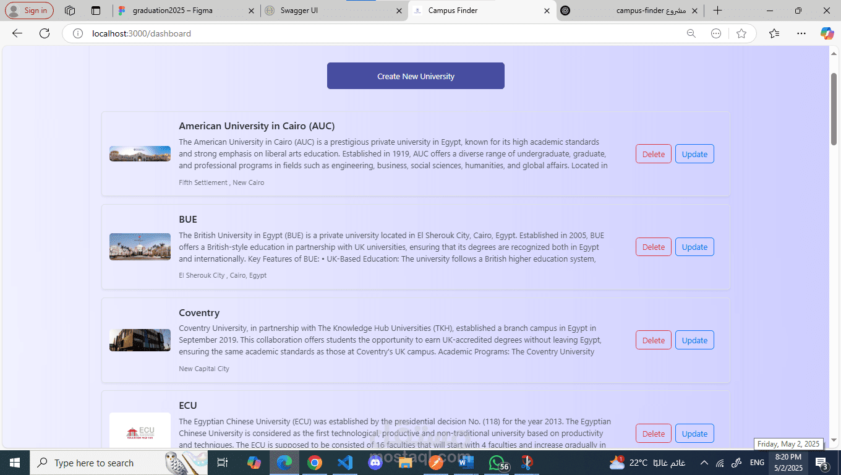Close the Swagger UI tab
This screenshot has width=841, height=475.
pos(399,11)
